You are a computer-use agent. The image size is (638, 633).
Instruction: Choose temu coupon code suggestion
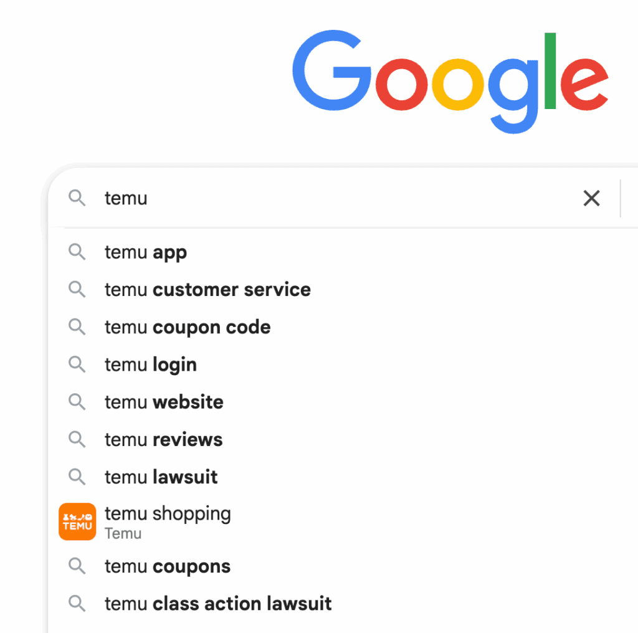click(188, 327)
